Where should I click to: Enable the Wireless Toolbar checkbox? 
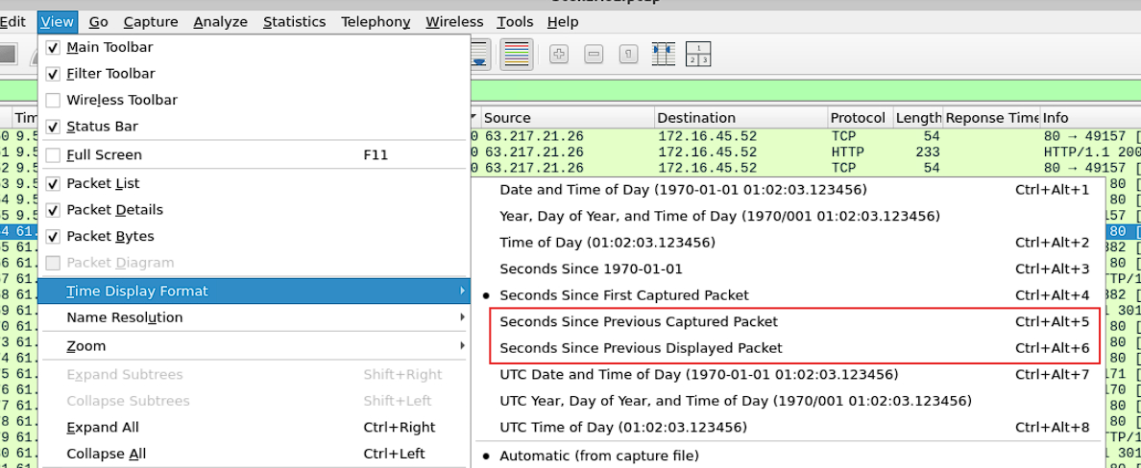point(53,101)
